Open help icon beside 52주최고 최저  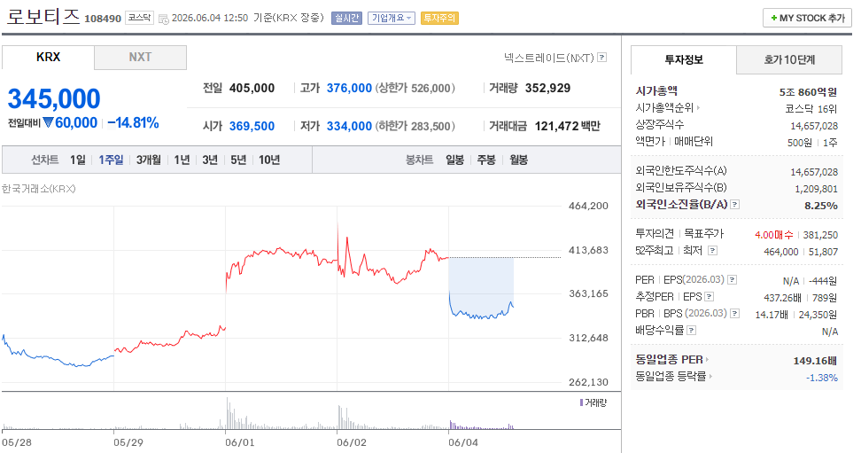coord(712,251)
